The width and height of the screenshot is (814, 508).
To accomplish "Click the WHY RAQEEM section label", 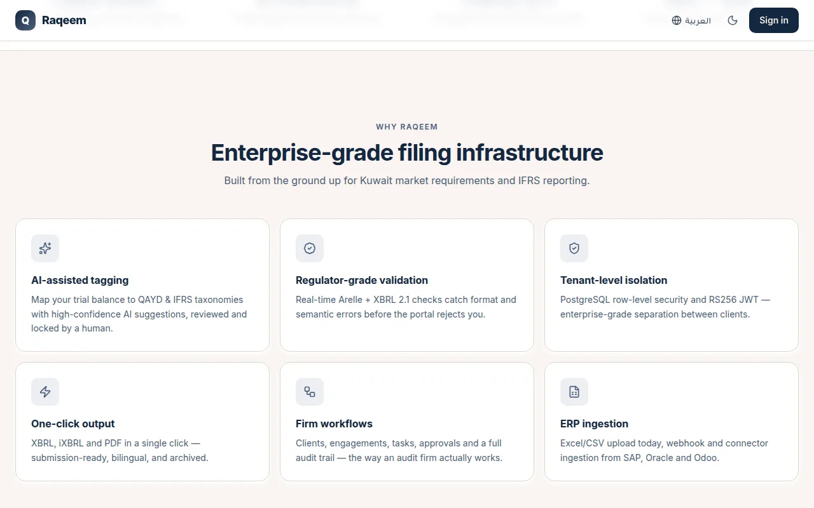I will (x=407, y=127).
